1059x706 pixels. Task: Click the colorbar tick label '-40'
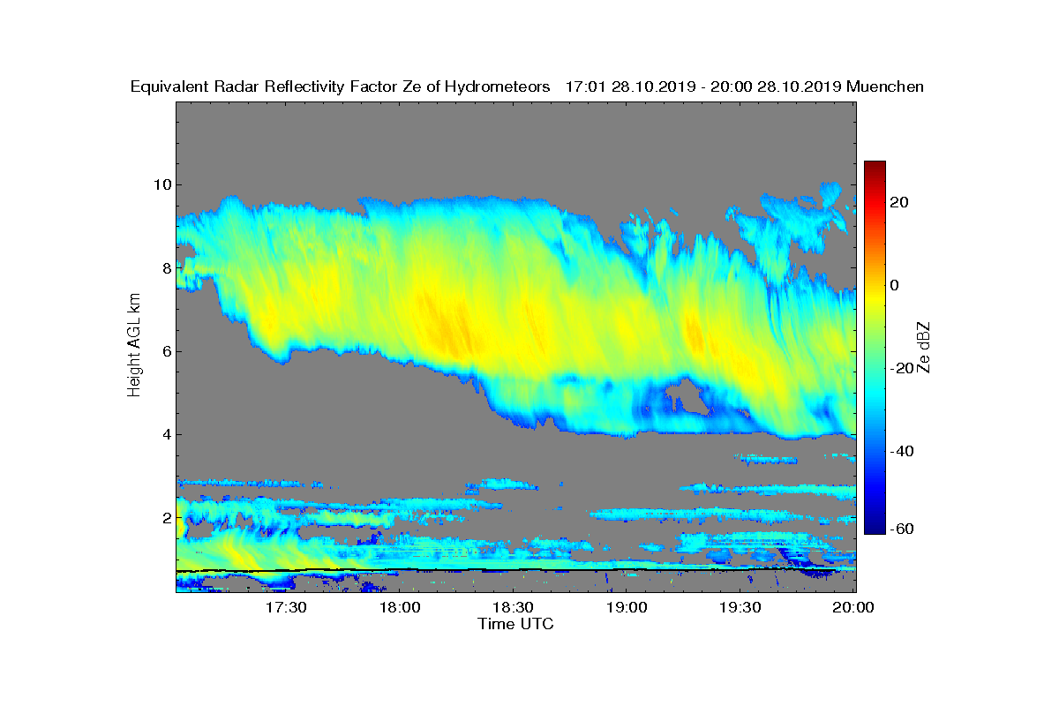click(902, 451)
